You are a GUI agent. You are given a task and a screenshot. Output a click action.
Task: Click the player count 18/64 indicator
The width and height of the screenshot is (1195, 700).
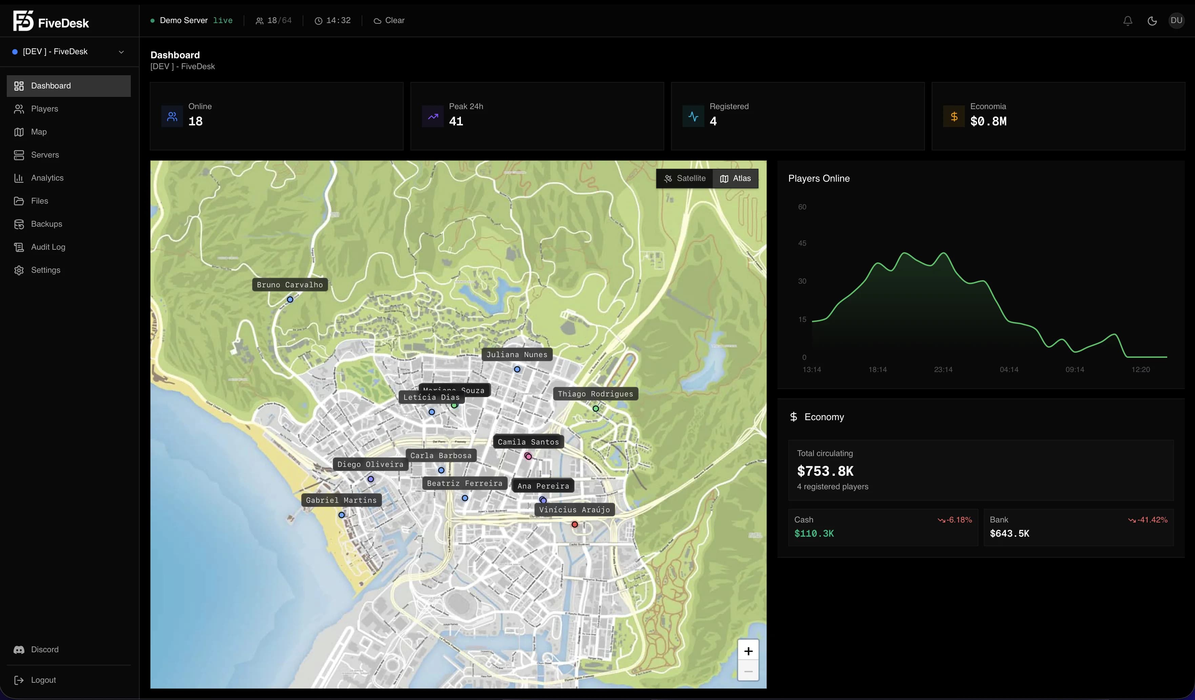click(274, 20)
